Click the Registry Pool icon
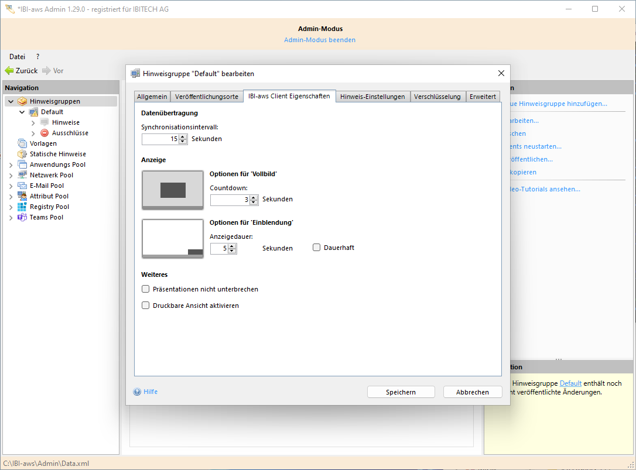The height and width of the screenshot is (470, 636). (22, 207)
